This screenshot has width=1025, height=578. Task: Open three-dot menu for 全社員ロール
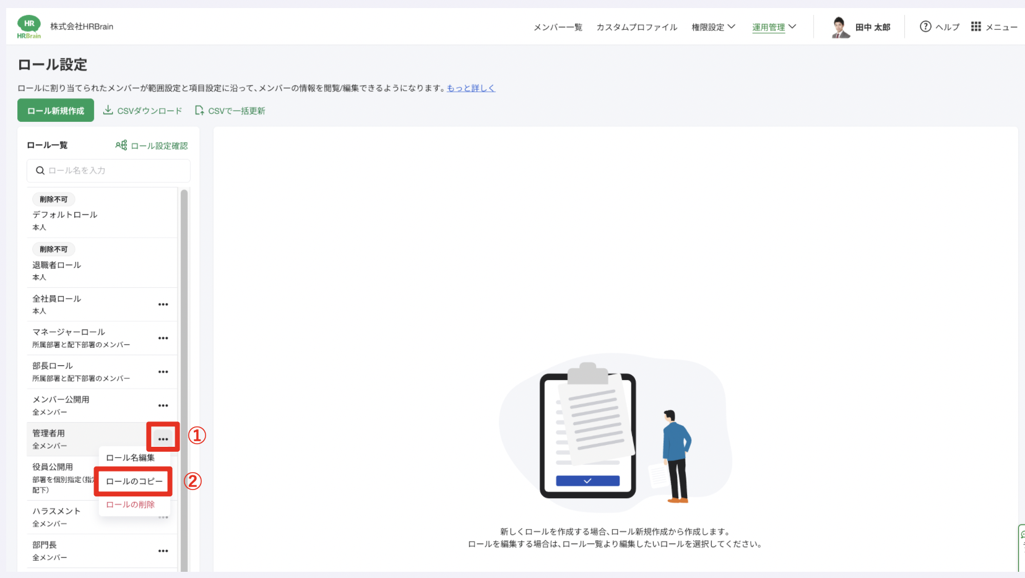click(163, 304)
